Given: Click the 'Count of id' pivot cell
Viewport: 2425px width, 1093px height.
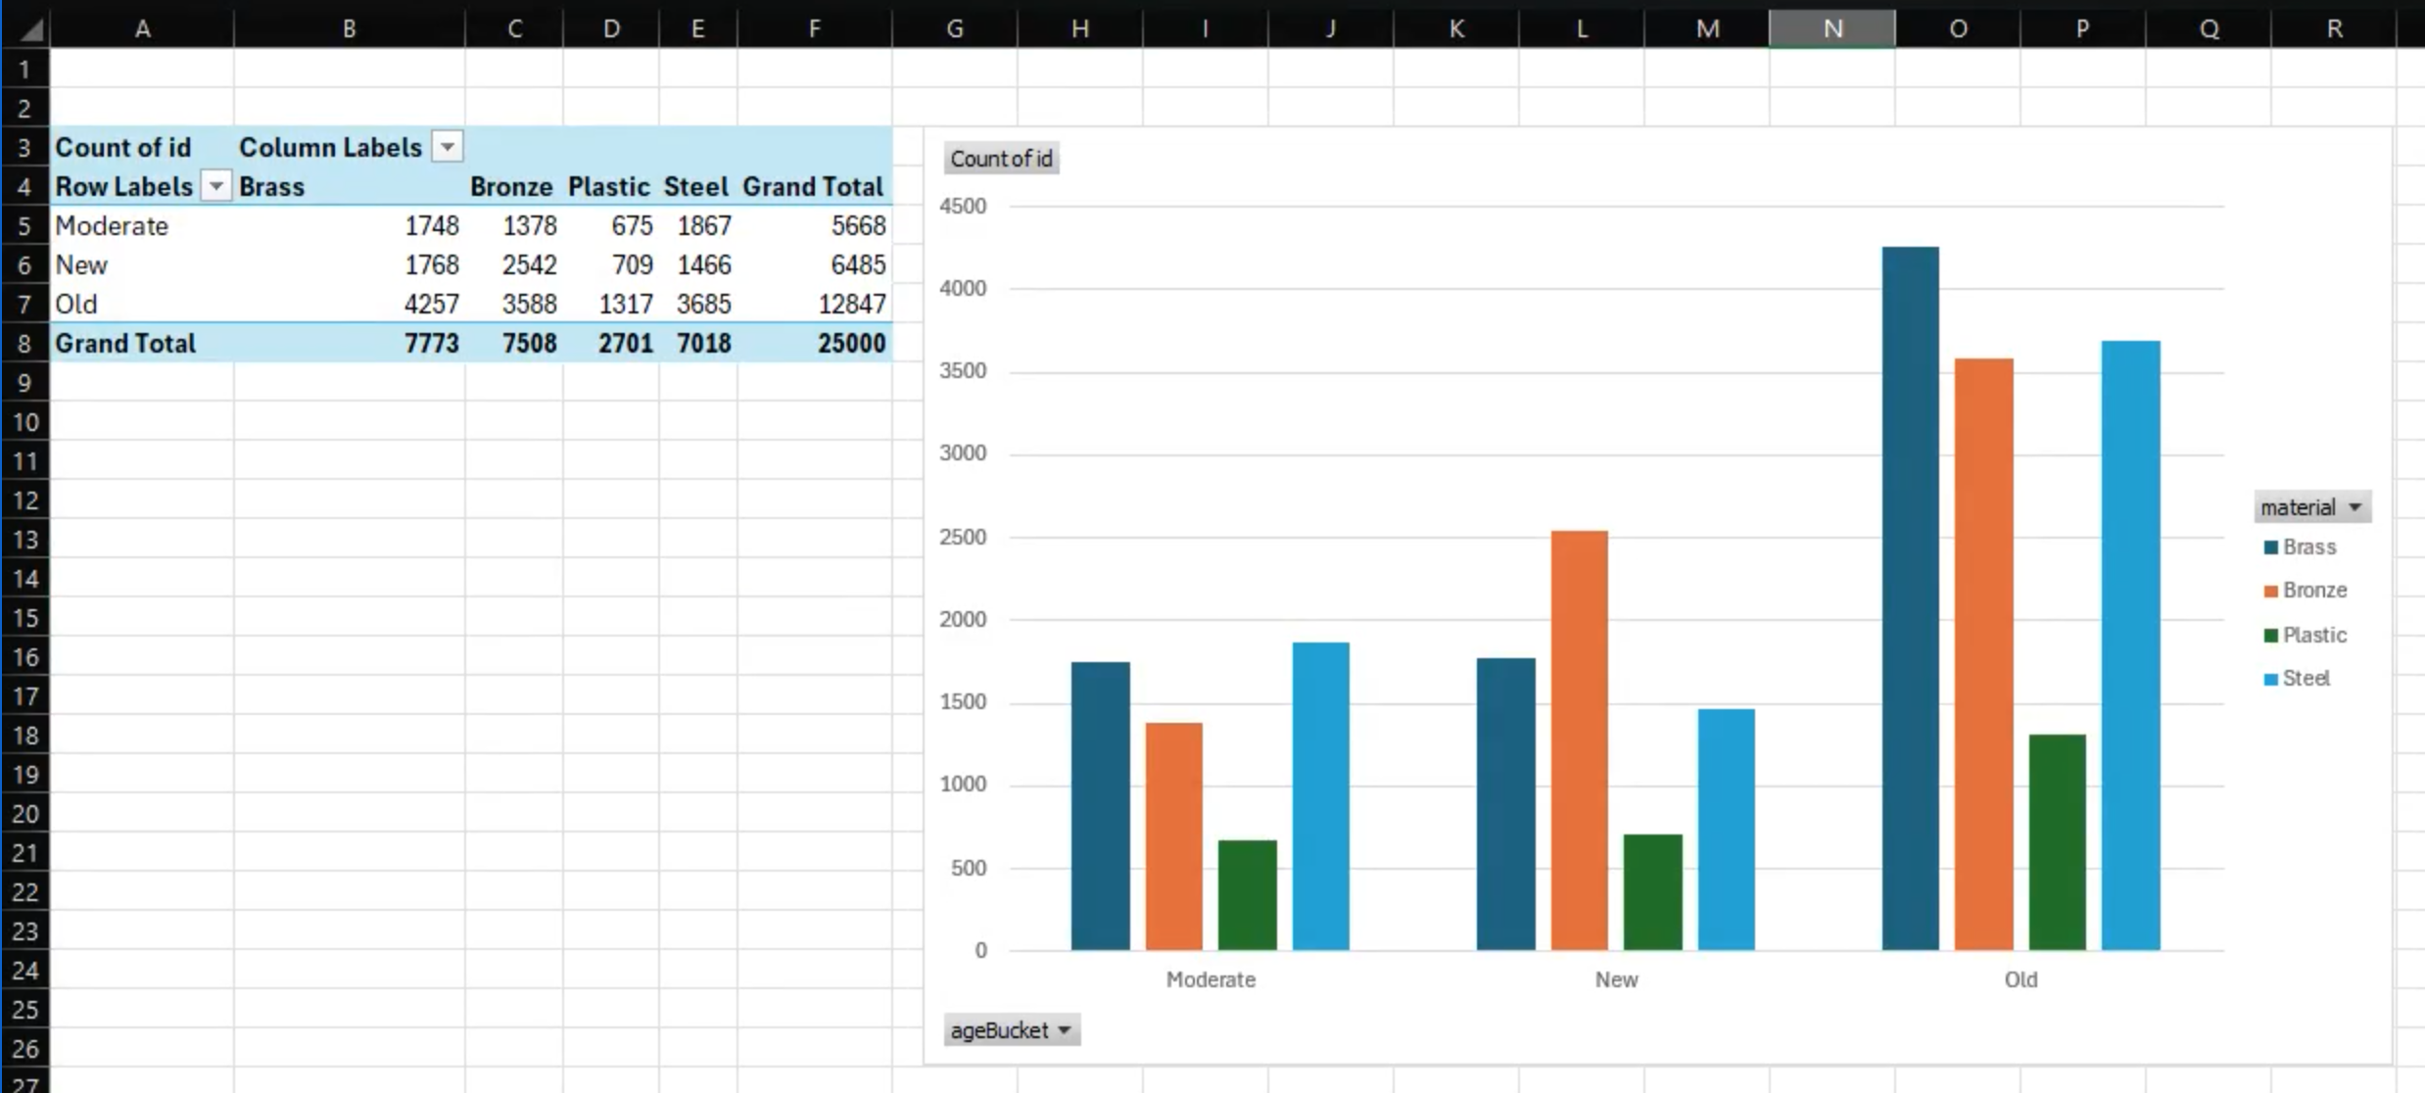Looking at the screenshot, I should (x=143, y=147).
